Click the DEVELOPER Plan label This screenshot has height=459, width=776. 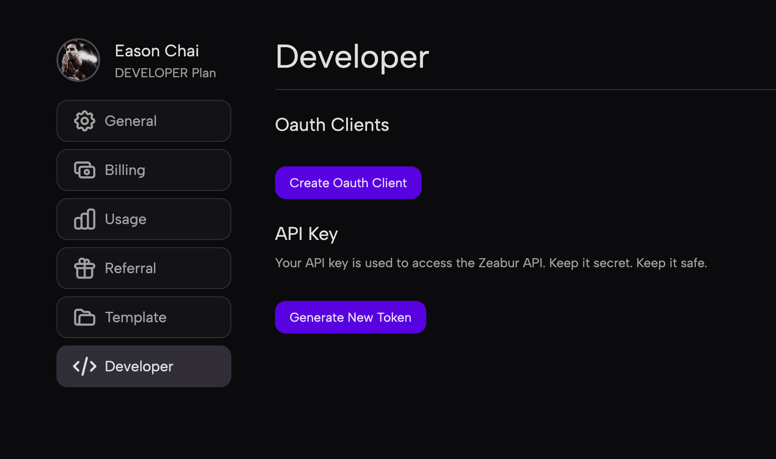coord(165,73)
